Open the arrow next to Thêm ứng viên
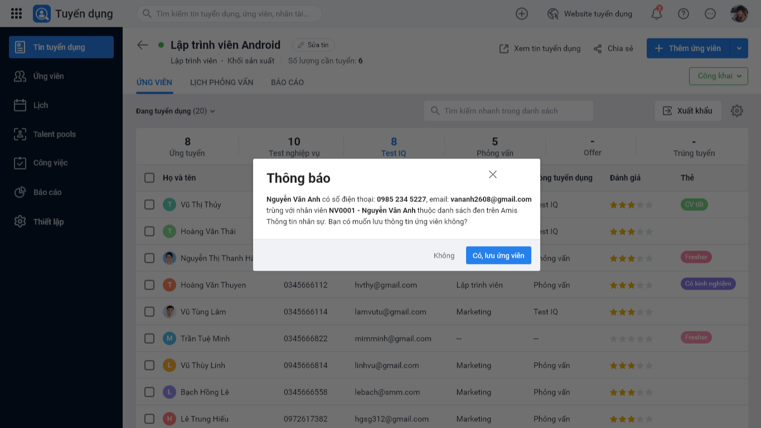 pyautogui.click(x=739, y=49)
